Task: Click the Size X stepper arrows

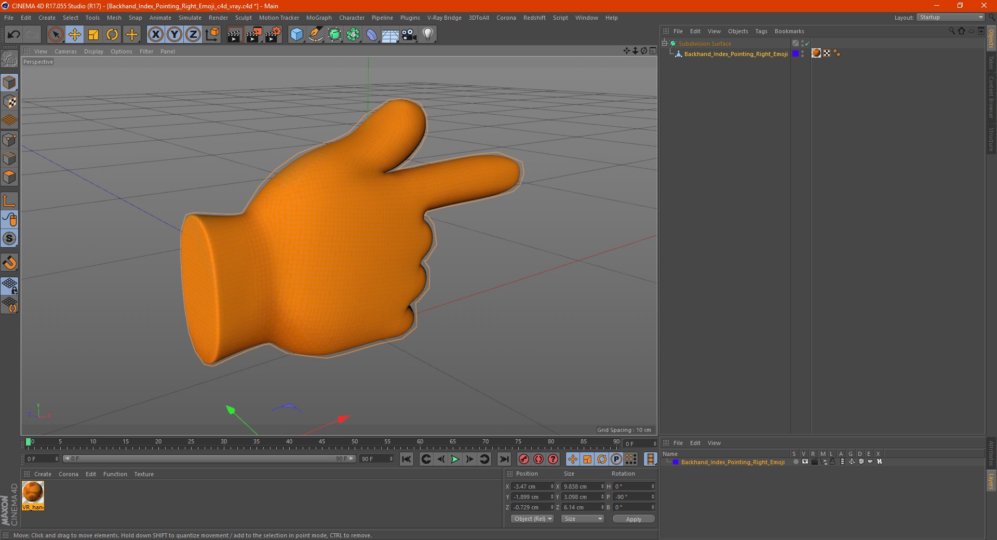Action: 602,487
